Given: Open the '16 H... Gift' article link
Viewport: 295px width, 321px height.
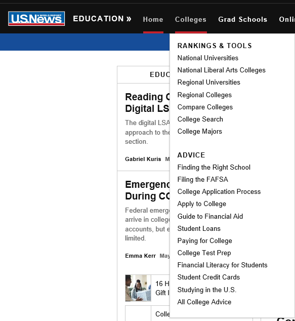Looking at the screenshot, I should (x=162, y=288).
